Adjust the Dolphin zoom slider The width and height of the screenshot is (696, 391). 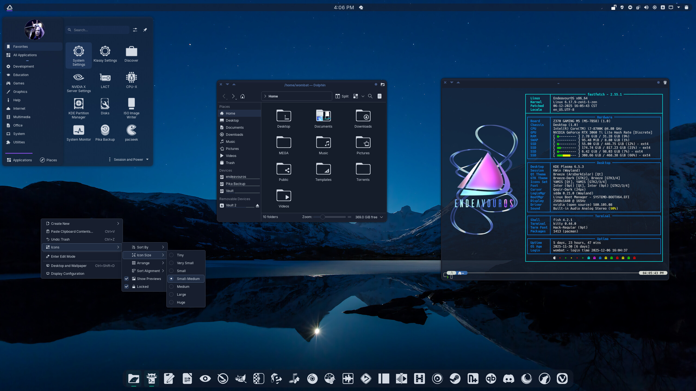coord(322,217)
